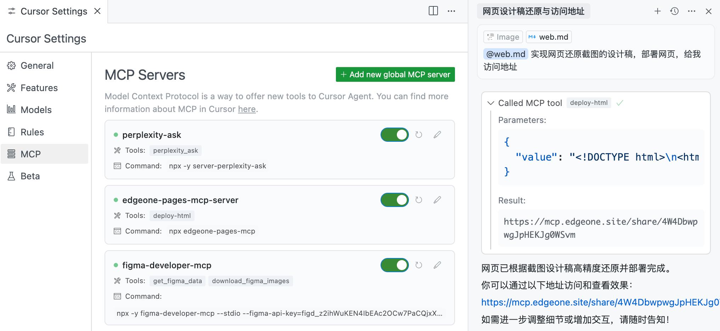The height and width of the screenshot is (331, 720).
Task: Open the deployed edgeone site URL link
Action: coord(599,302)
